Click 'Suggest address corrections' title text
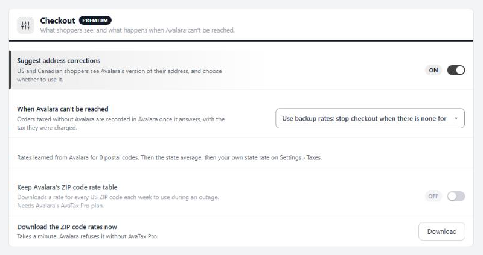This screenshot has width=483, height=255. pos(59,61)
